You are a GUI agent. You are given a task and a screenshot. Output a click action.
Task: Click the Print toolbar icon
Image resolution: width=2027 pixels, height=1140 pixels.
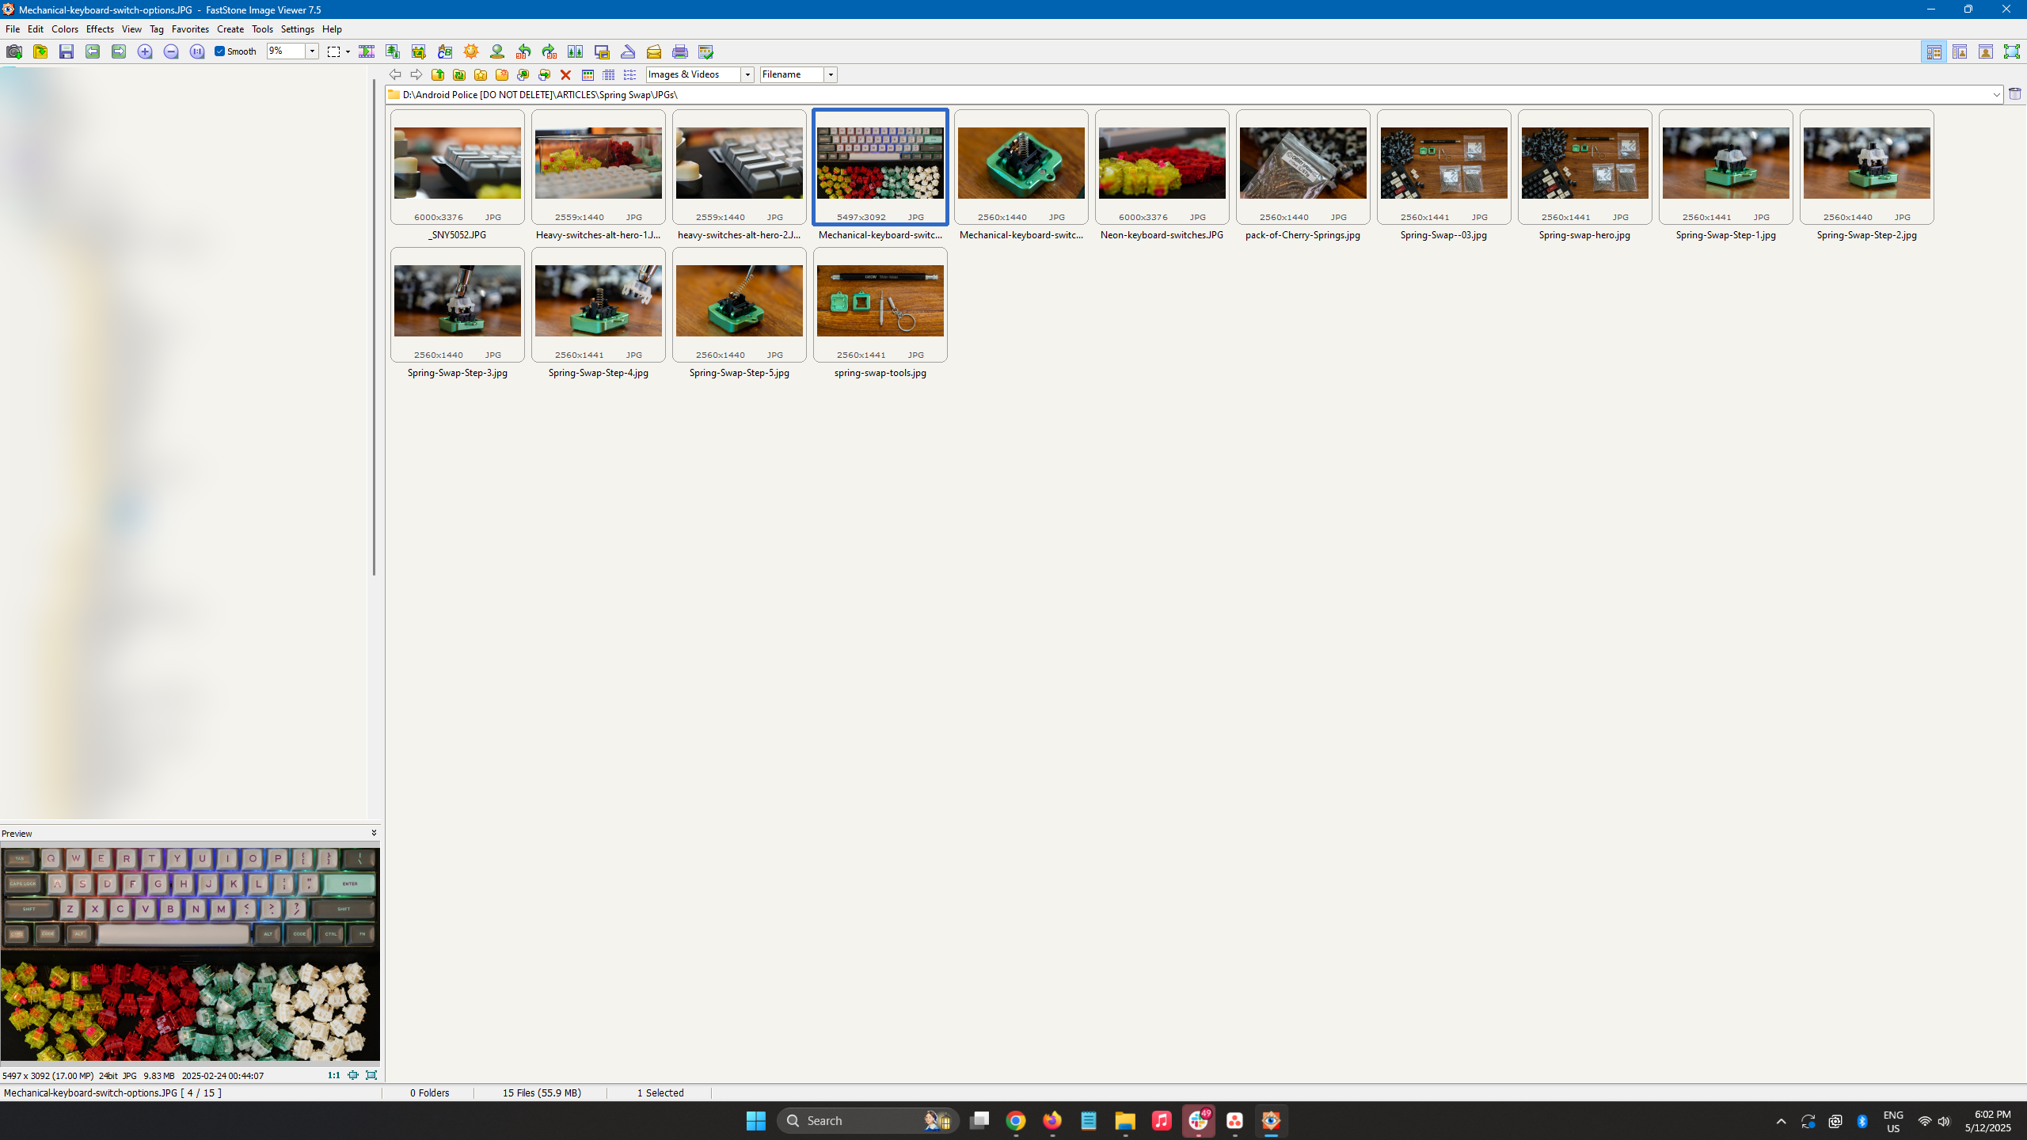click(x=679, y=52)
